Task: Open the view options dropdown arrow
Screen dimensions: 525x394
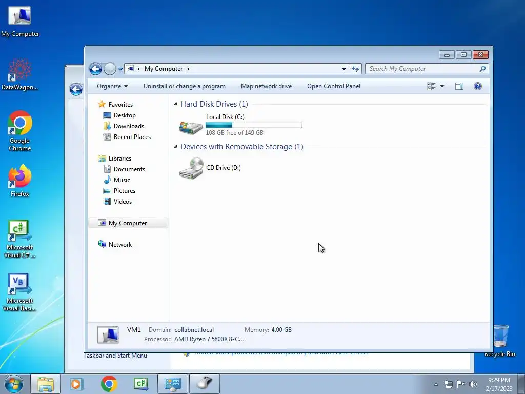Action: point(442,86)
